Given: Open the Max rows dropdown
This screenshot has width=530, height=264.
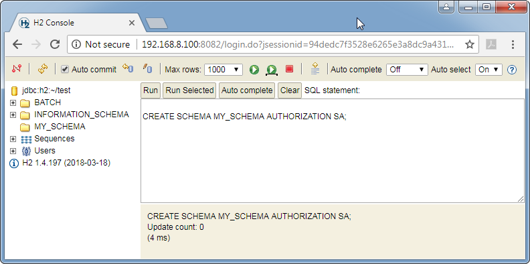Looking at the screenshot, I should click(224, 70).
